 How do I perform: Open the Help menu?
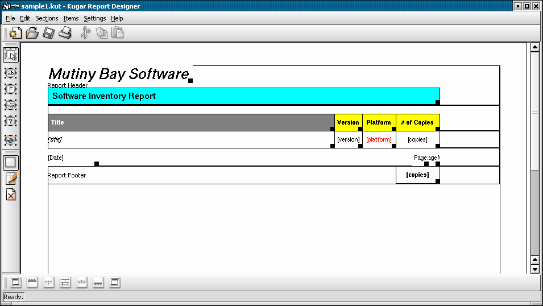(117, 18)
